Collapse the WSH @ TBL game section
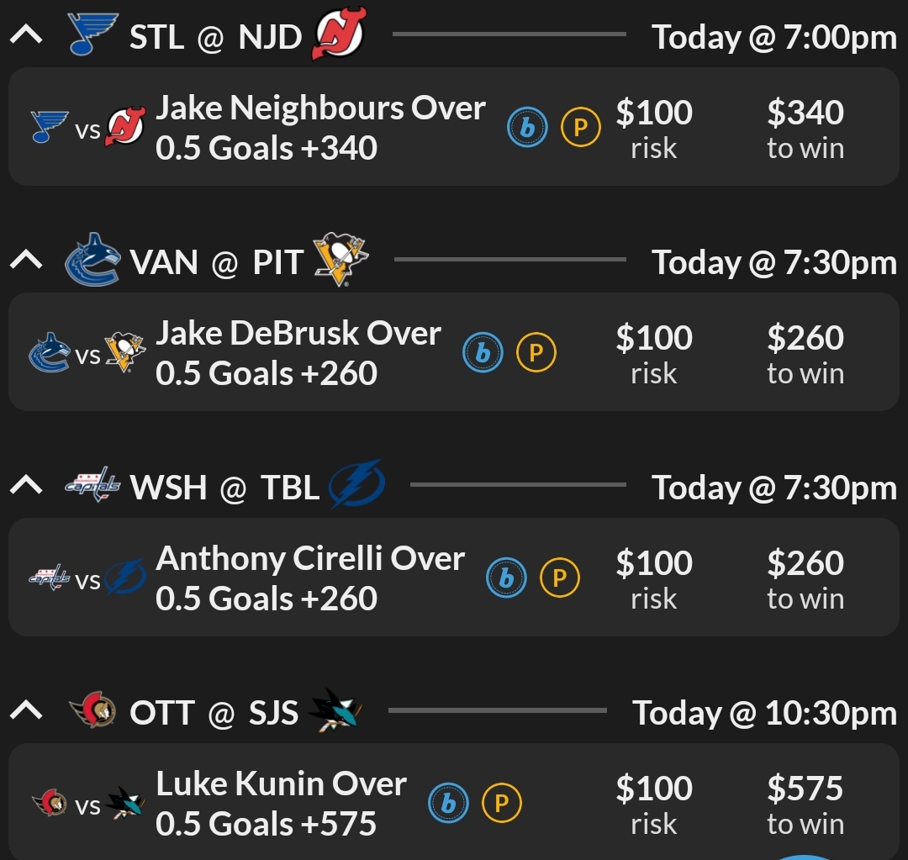908x860 pixels. 26,486
